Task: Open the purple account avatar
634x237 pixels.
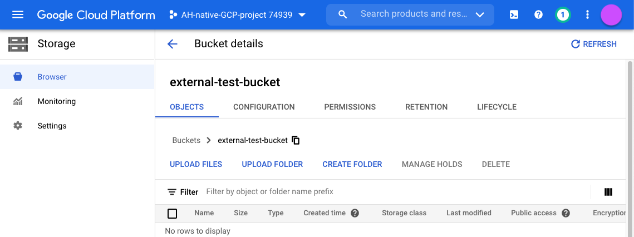Action: coord(611,15)
